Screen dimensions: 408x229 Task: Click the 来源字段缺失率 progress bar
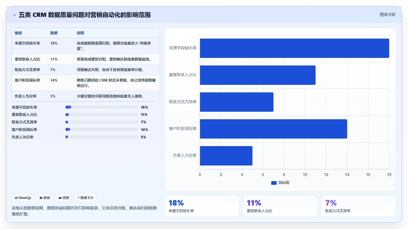102,107
